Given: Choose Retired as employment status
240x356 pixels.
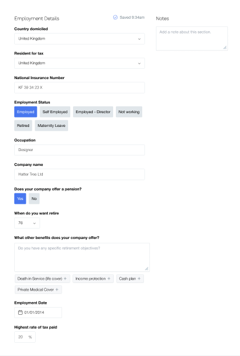Looking at the screenshot, I should point(23,126).
